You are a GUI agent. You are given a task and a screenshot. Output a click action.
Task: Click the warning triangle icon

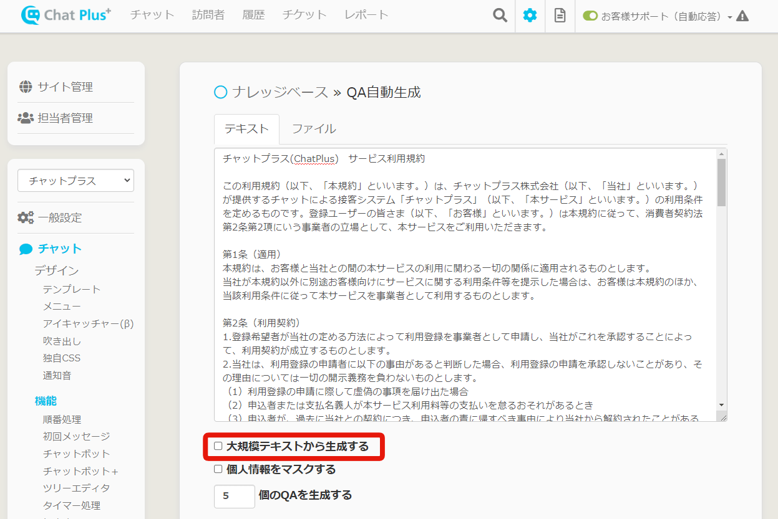(742, 16)
